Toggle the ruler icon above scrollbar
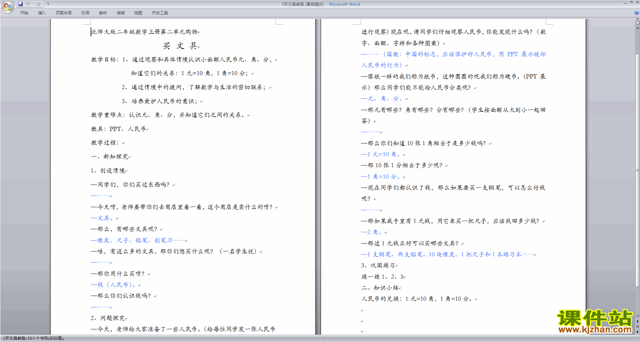Image resolution: width=640 pixels, height=342 pixels. point(637,23)
